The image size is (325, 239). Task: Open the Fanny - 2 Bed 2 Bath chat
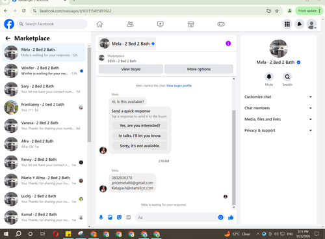(x=44, y=162)
